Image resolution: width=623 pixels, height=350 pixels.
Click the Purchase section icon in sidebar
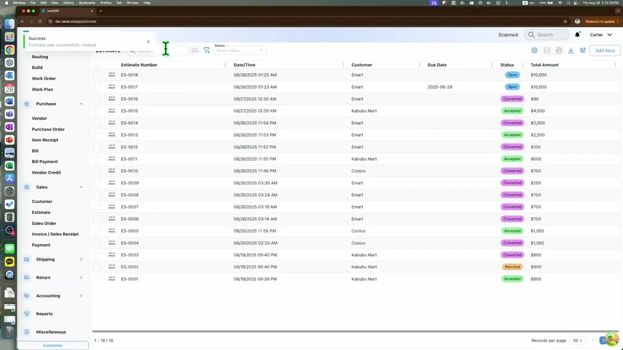(27, 104)
